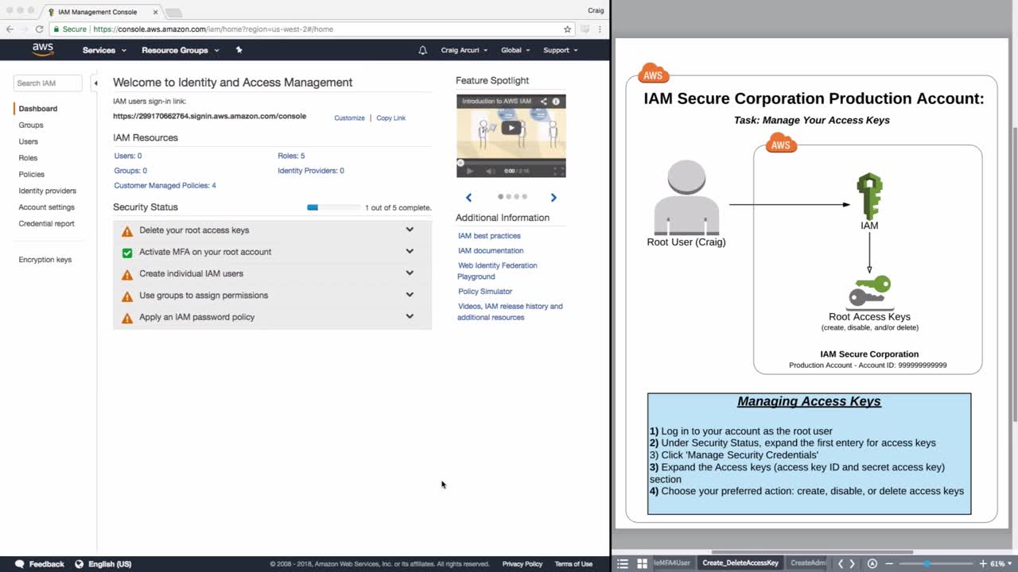Open the Services dropdown menu
Viewport: 1018px width, 572px height.
pos(104,50)
